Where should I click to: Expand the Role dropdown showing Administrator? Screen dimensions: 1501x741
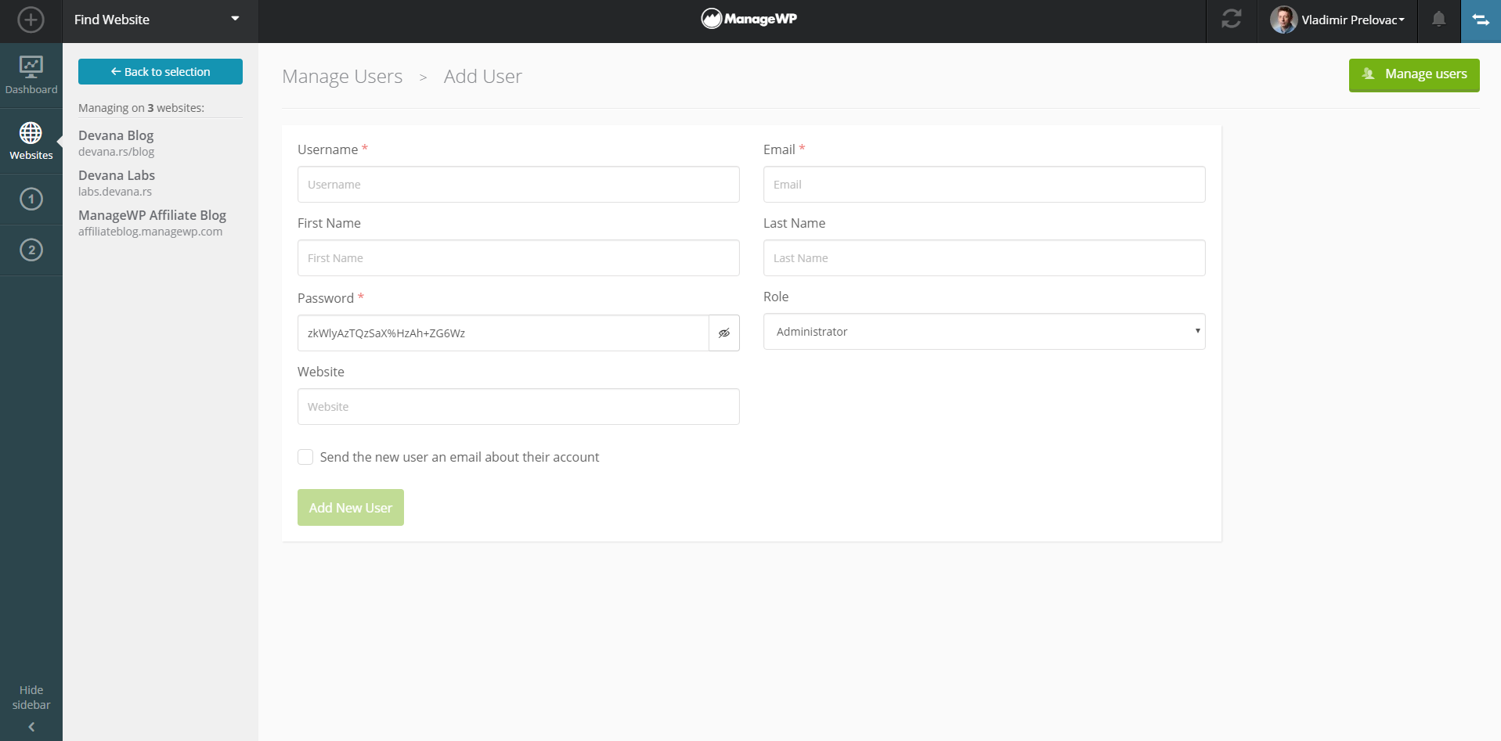(983, 332)
